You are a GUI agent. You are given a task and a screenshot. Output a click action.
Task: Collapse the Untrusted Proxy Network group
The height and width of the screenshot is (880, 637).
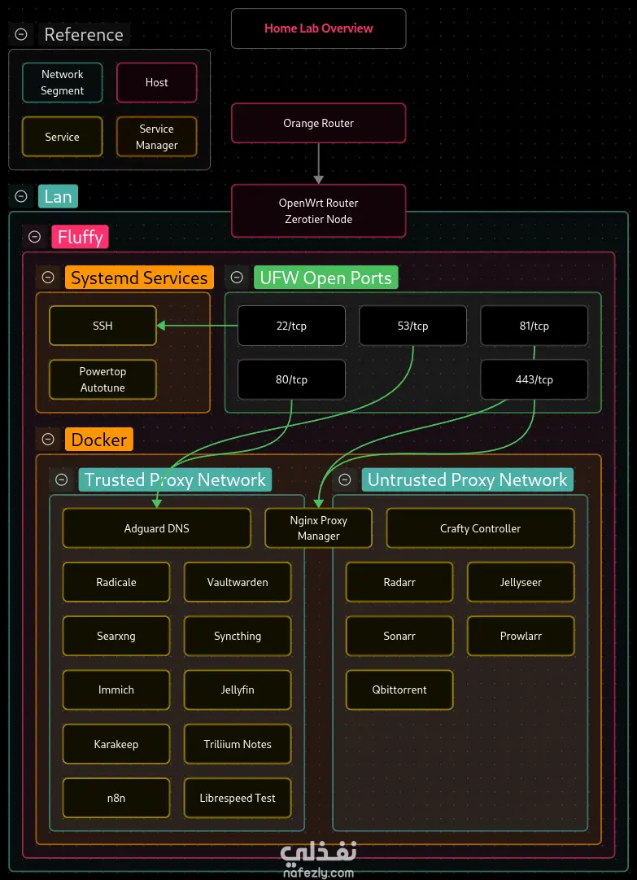(345, 479)
